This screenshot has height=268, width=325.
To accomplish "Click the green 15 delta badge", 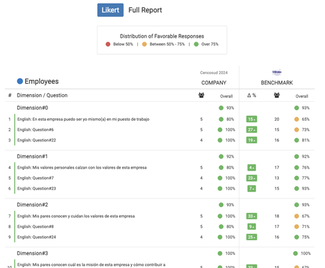I will [252, 119].
